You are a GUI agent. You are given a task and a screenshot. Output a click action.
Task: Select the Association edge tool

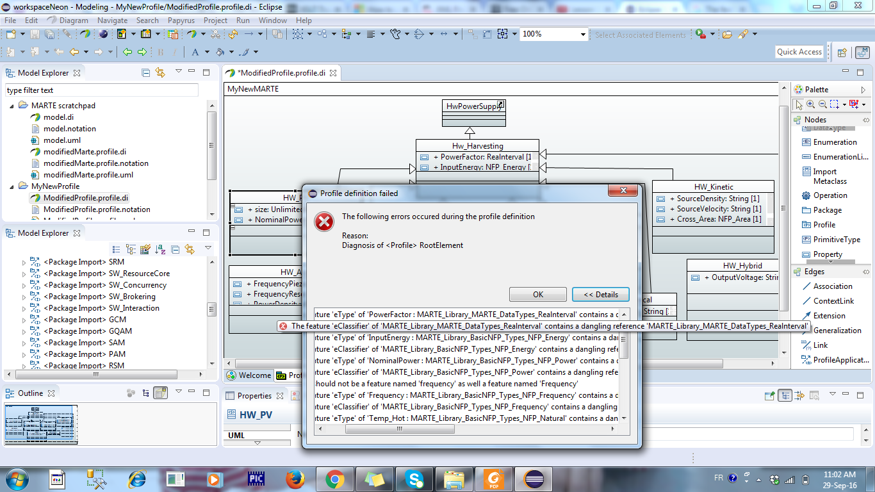click(827, 286)
